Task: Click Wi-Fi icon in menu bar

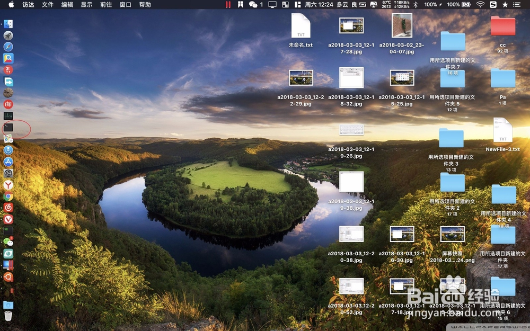Action: [480, 4]
